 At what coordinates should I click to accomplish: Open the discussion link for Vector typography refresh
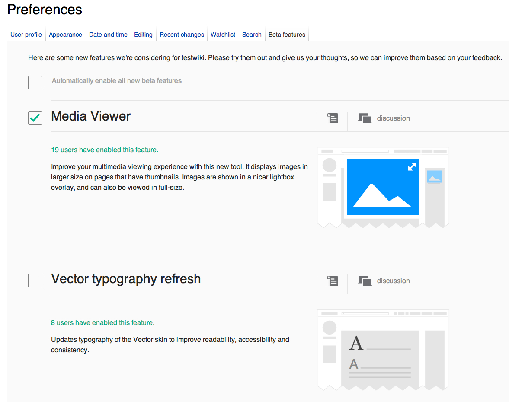(x=393, y=281)
